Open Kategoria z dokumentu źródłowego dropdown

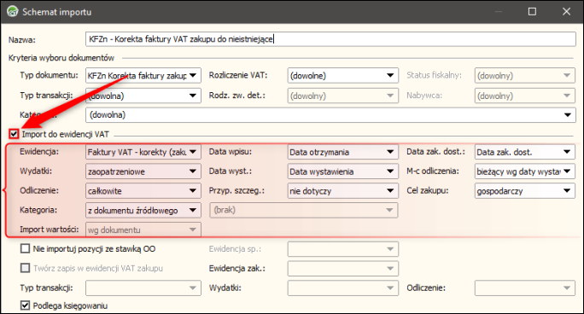pyautogui.click(x=143, y=210)
